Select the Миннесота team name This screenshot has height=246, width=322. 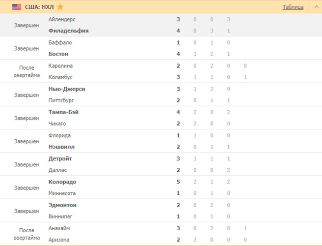pyautogui.click(x=62, y=193)
